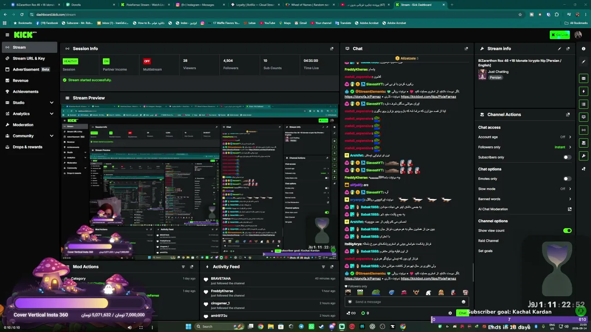
Task: Open the Achievements page
Action: click(30, 91)
